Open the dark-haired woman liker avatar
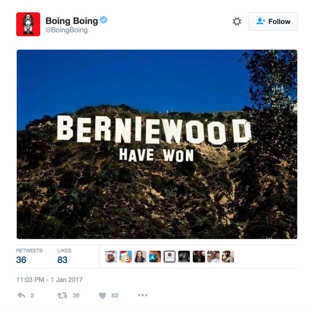 [x=141, y=256]
